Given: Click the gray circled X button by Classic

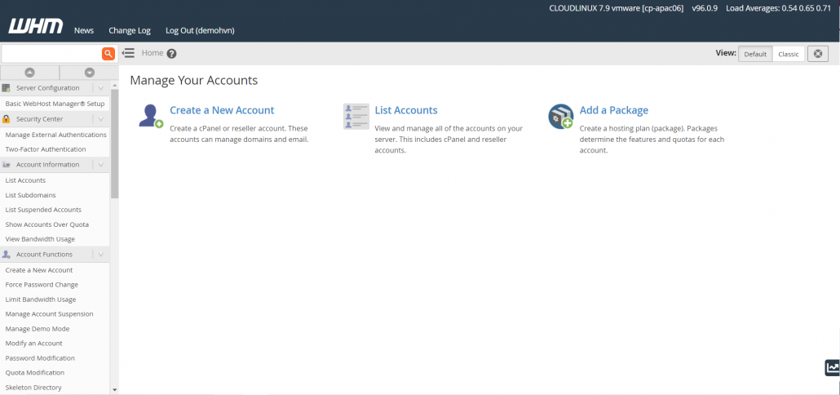Looking at the screenshot, I should (x=817, y=54).
